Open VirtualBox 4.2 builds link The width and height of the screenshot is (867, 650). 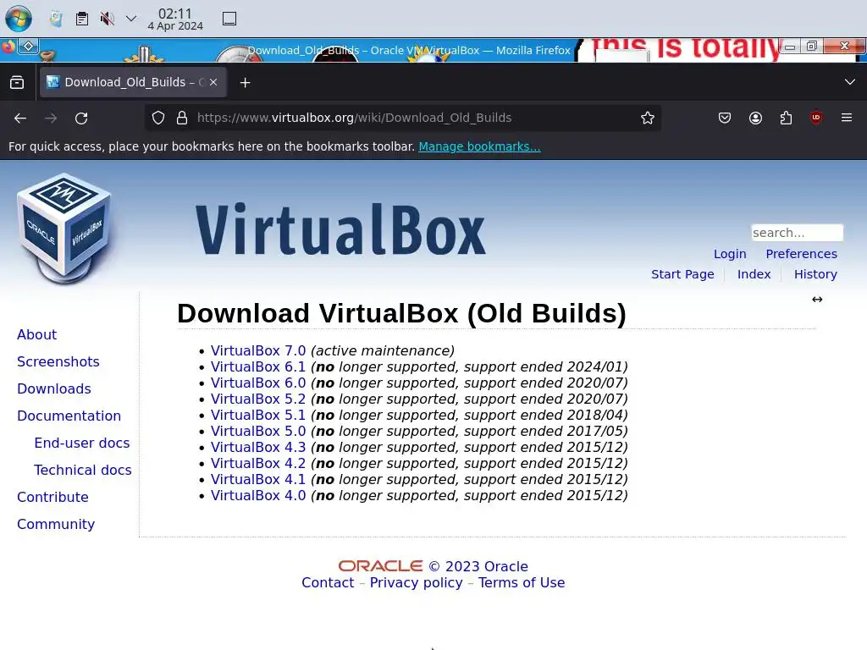tap(258, 463)
